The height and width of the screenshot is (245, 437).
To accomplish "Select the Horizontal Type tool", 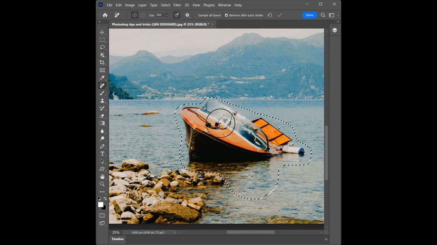I will pos(102,154).
